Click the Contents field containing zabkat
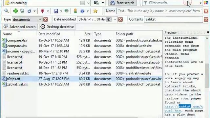Image resolution: width=210 pixels, height=118 pixels. pos(174,20)
